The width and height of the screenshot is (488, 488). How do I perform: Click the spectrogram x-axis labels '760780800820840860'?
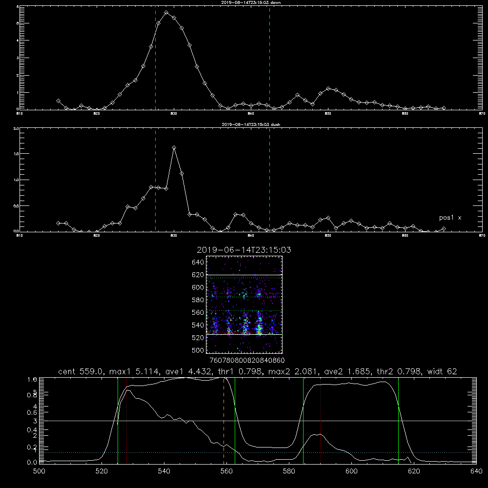[247, 360]
